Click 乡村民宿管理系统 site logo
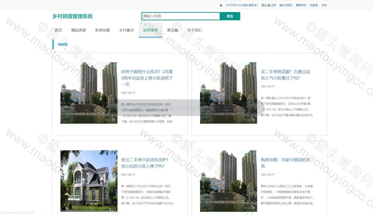The height and width of the screenshot is (215, 373). pos(72,16)
